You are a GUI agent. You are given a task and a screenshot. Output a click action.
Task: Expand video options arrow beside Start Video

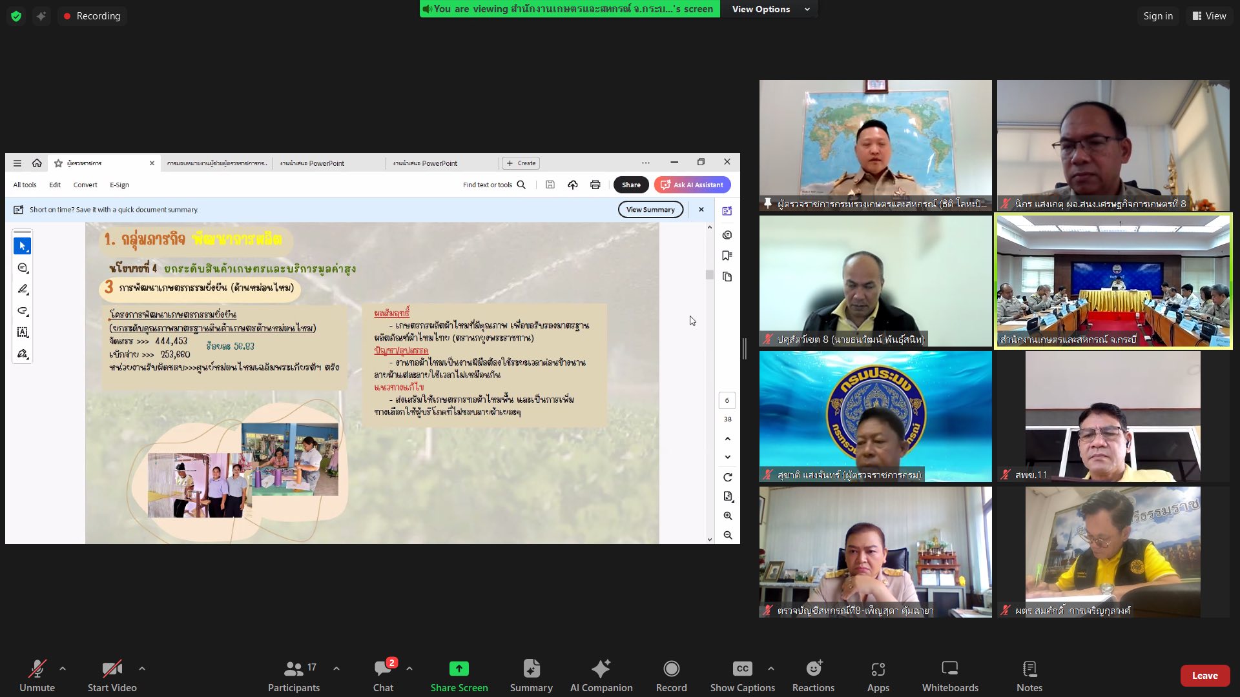point(142,669)
